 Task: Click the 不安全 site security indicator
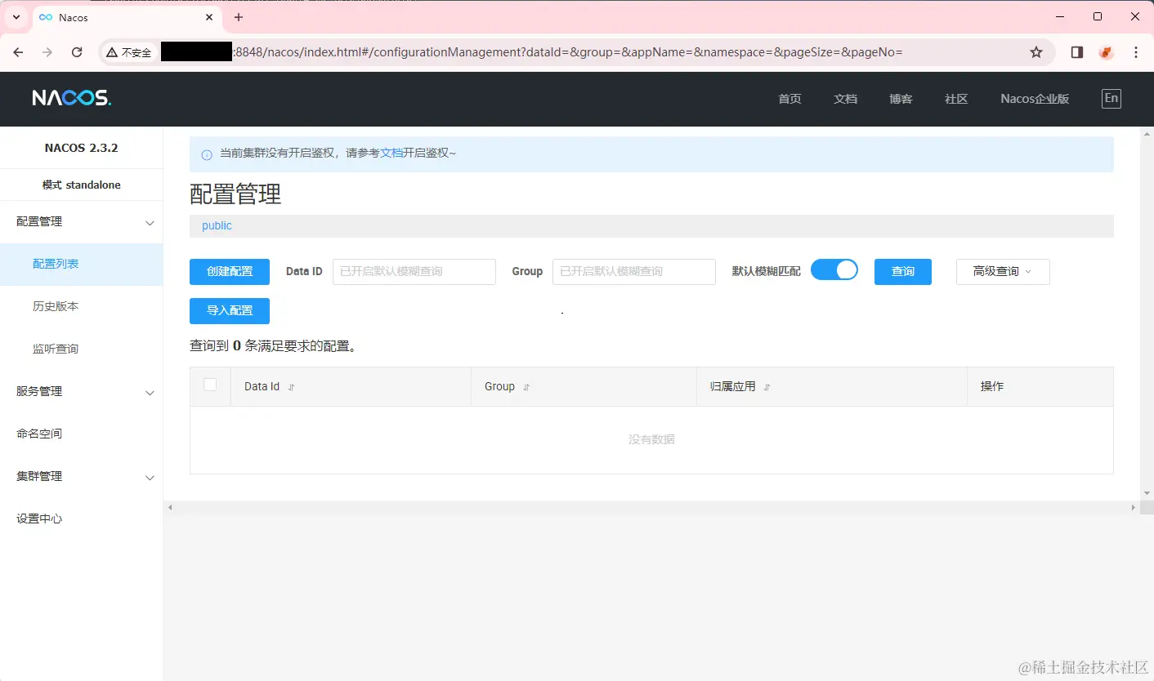129,52
